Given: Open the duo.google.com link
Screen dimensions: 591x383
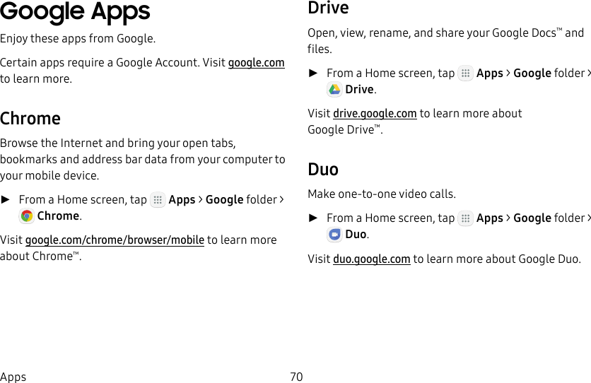Looking at the screenshot, I should 372,259.
